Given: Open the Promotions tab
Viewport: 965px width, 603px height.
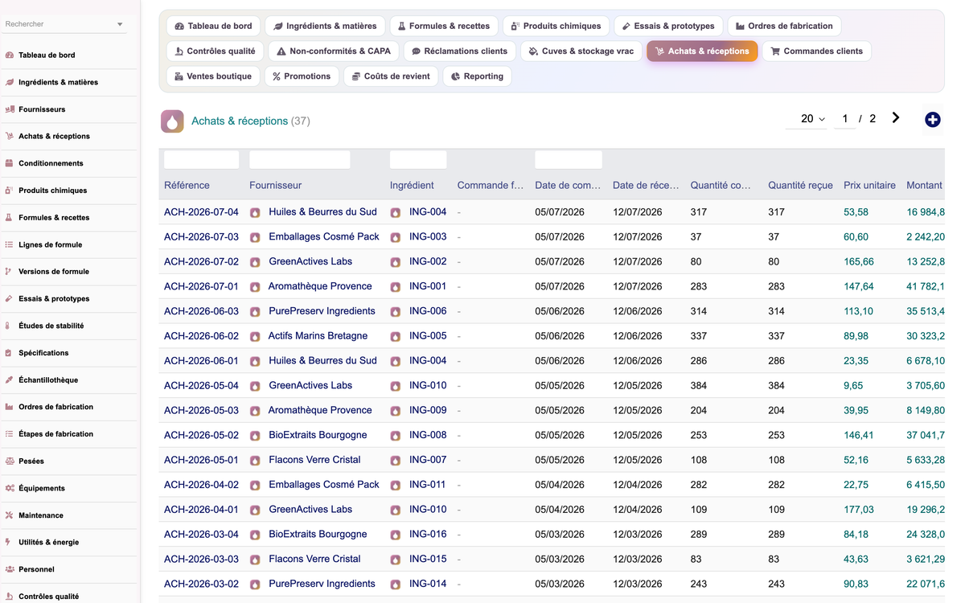Looking at the screenshot, I should coord(302,76).
